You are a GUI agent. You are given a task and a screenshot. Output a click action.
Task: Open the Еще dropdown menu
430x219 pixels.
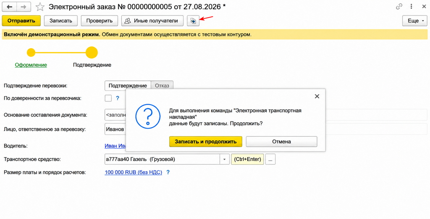coord(415,21)
